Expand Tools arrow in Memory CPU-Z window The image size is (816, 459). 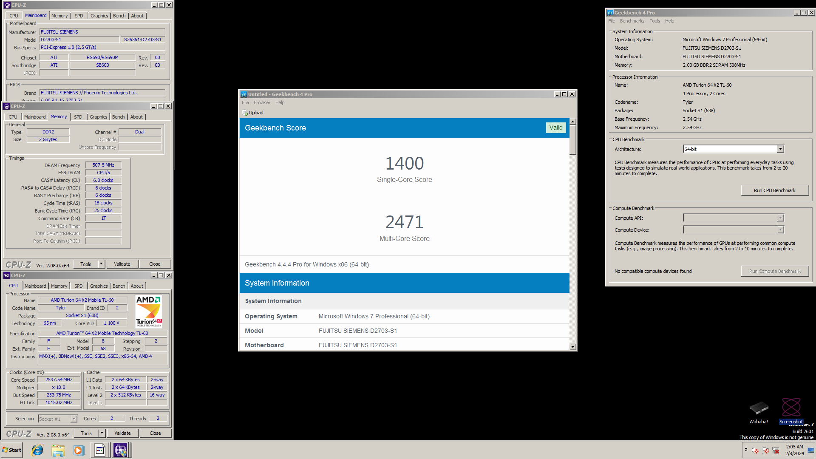point(101,264)
